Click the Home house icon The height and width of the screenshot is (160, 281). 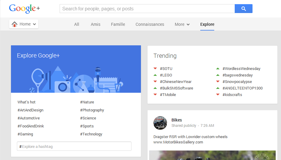pyautogui.click(x=15, y=24)
